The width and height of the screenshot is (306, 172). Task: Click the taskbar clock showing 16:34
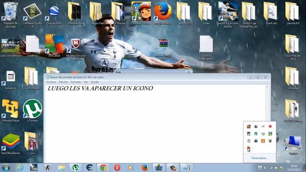tap(294, 168)
